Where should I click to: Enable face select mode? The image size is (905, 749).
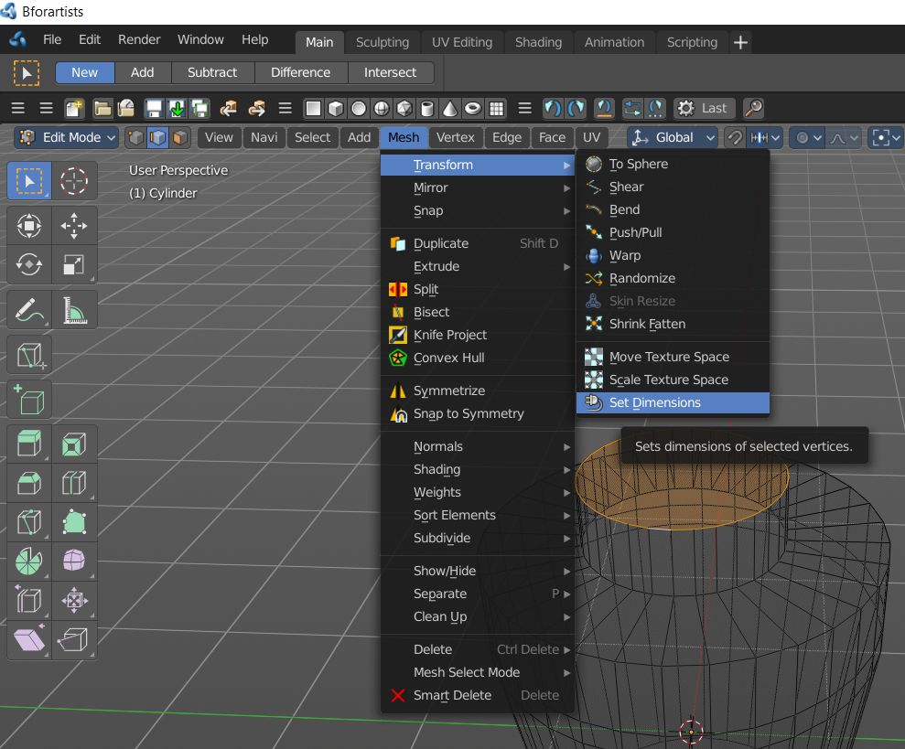180,138
